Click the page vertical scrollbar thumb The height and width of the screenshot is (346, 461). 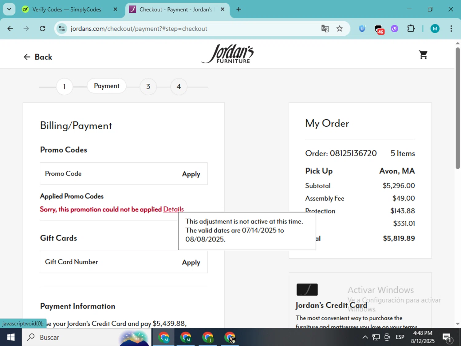coord(458,108)
